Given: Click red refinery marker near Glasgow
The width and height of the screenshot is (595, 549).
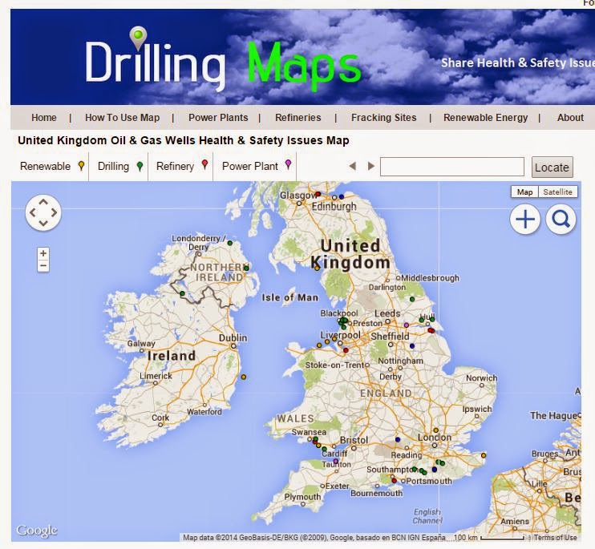Looking at the screenshot, I should click(318, 194).
